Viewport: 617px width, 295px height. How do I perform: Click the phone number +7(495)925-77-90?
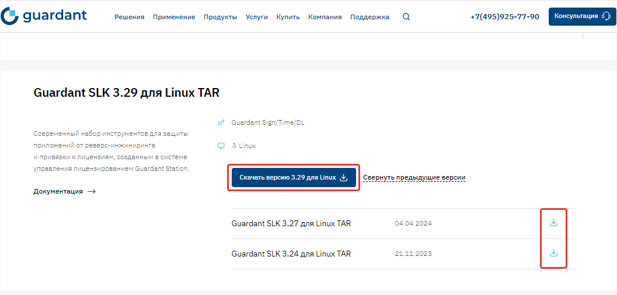[504, 17]
